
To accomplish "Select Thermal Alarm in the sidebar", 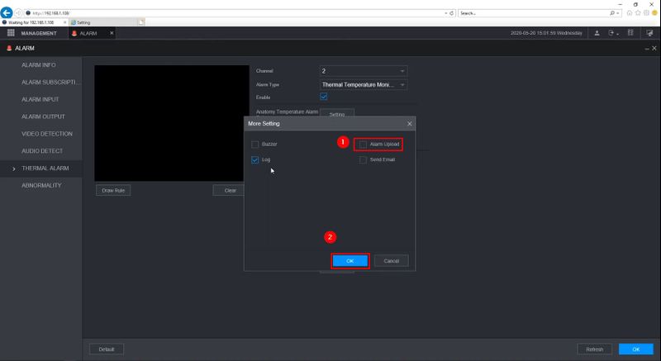I will pyautogui.click(x=45, y=169).
